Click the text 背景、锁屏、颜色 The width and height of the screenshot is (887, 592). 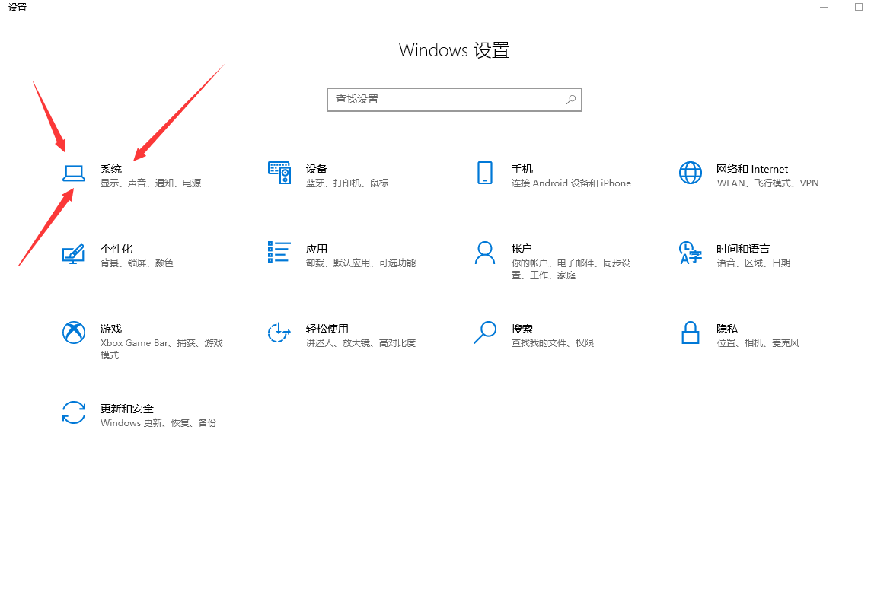click(x=136, y=263)
